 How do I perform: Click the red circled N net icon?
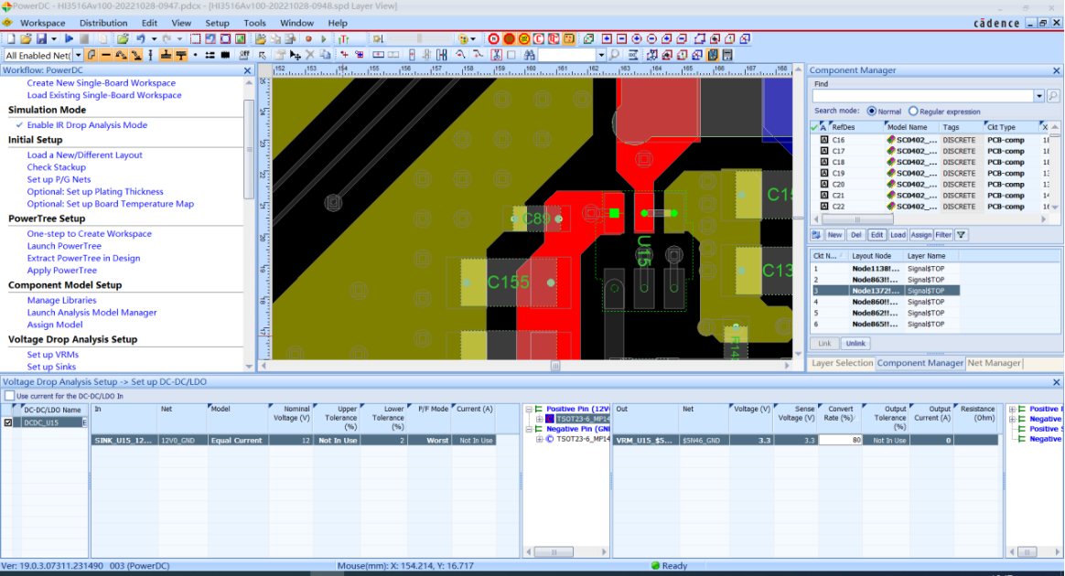(x=493, y=38)
